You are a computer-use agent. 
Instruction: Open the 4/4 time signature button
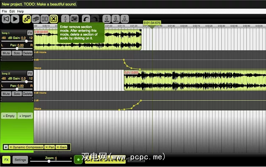click(x=65, y=19)
